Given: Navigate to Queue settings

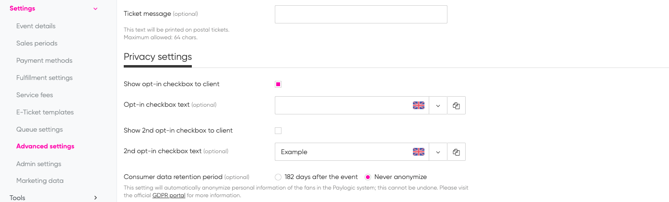Looking at the screenshot, I should [39, 129].
